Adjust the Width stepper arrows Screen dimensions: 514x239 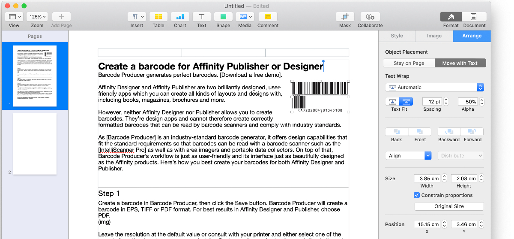(444, 178)
